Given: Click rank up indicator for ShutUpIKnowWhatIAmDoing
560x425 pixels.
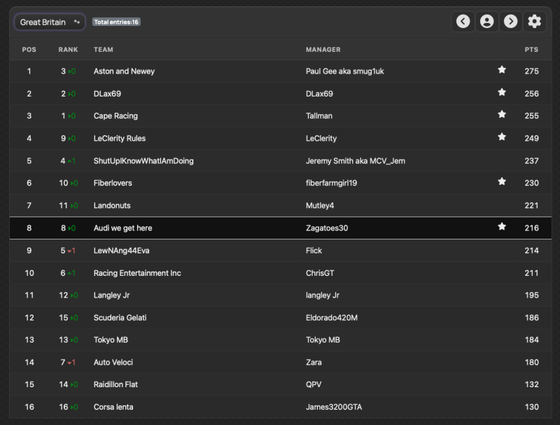Looking at the screenshot, I should coord(71,162).
